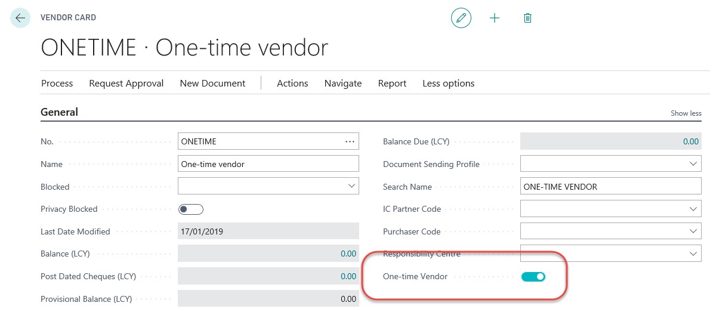Open the Responsibility Centre dropdown

pyautogui.click(x=693, y=254)
